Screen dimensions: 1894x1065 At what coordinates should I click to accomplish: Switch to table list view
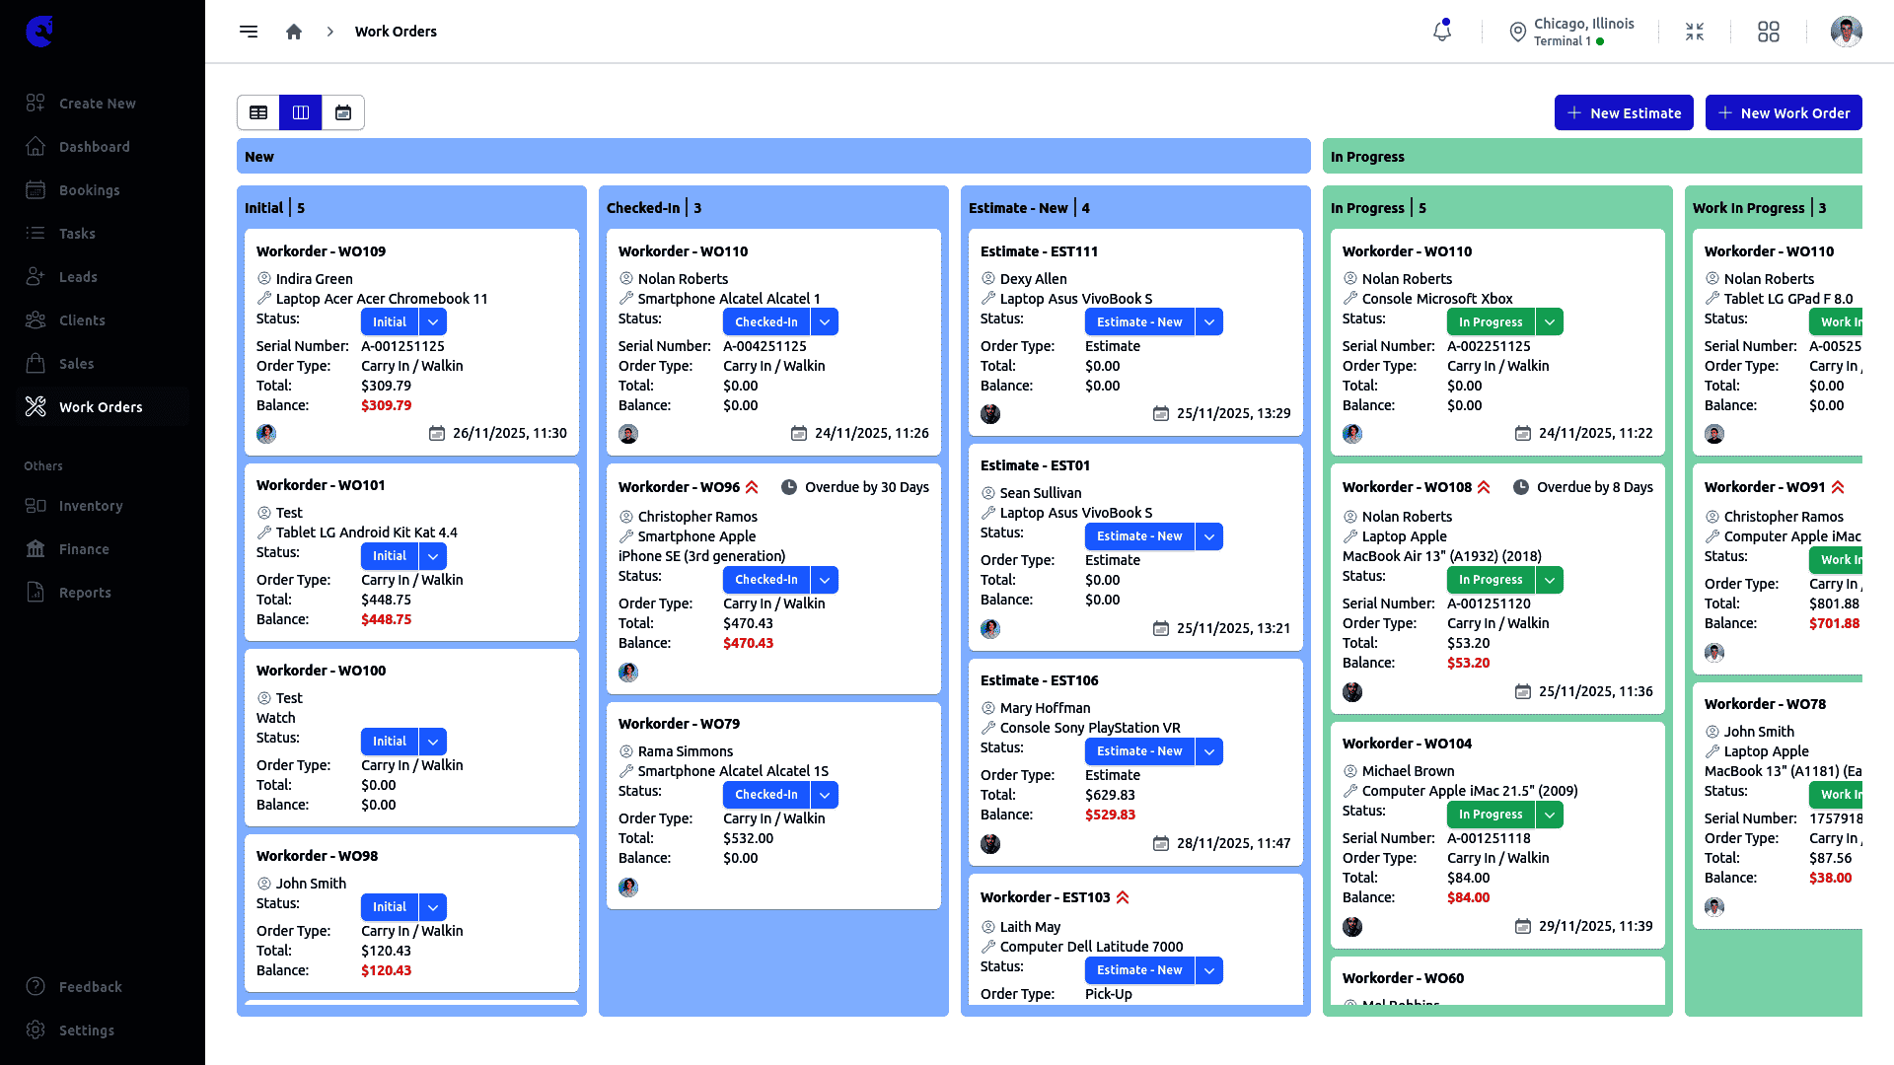(x=258, y=112)
